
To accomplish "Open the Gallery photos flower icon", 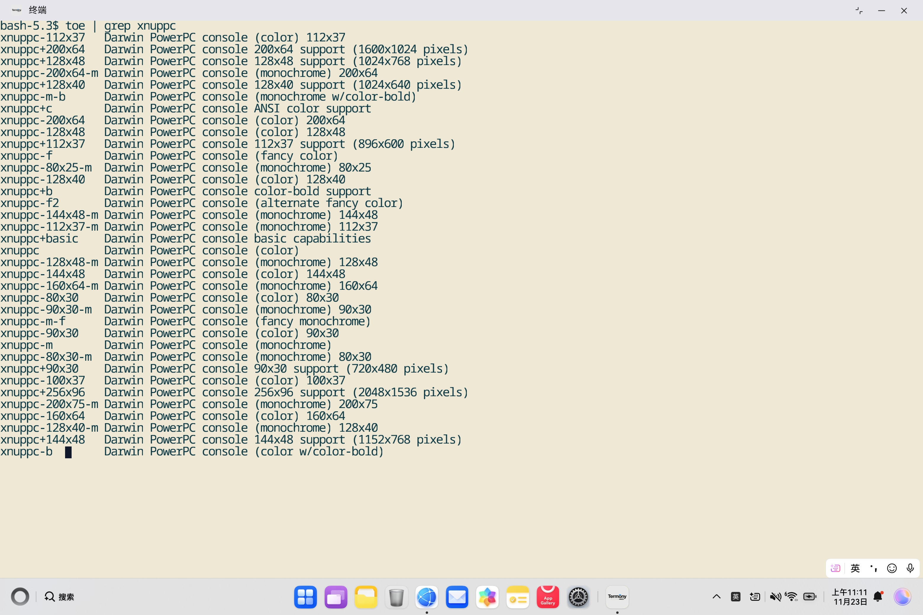I will point(487,597).
